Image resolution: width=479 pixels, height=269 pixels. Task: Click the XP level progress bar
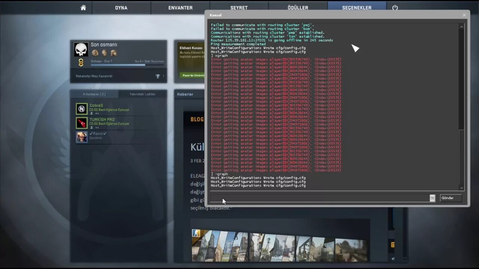[x=127, y=65]
